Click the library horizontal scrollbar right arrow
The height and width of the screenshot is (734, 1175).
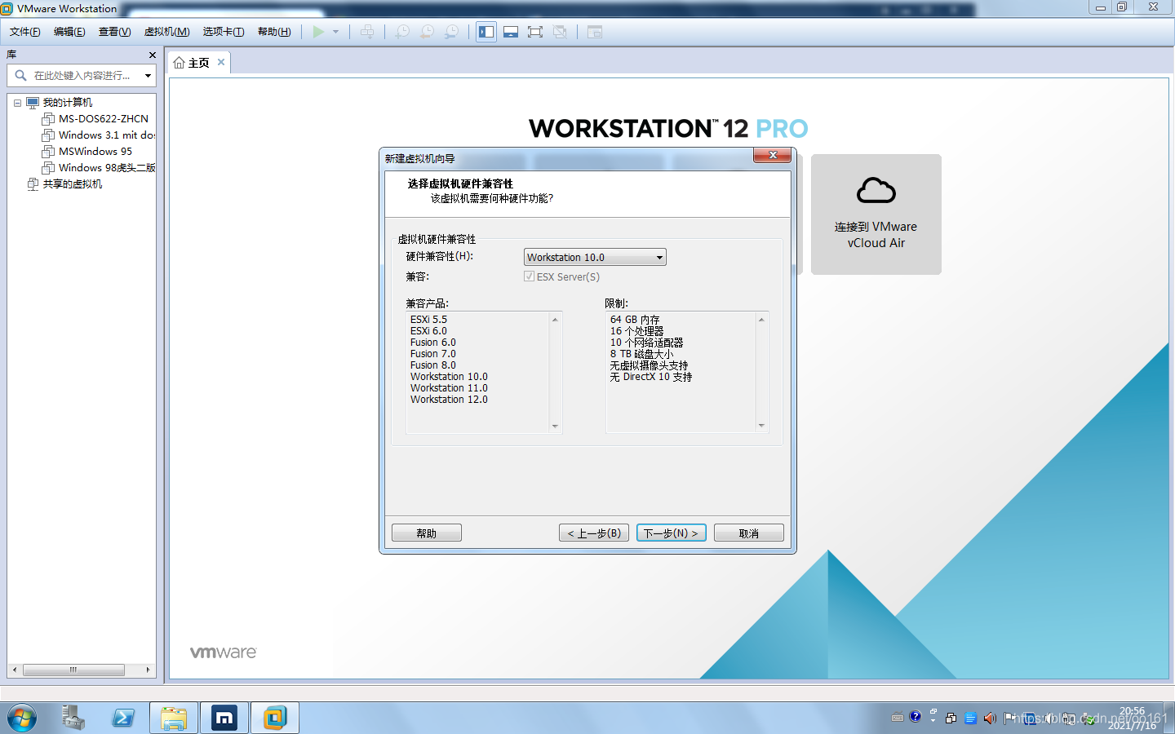[148, 670]
